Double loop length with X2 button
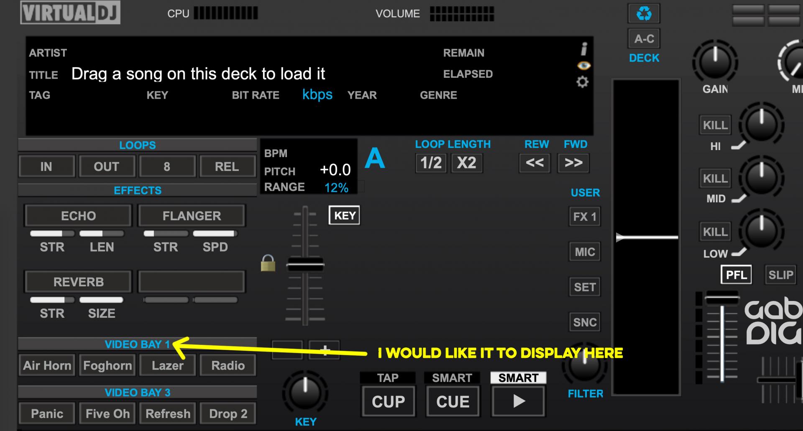The width and height of the screenshot is (803, 431). point(466,163)
